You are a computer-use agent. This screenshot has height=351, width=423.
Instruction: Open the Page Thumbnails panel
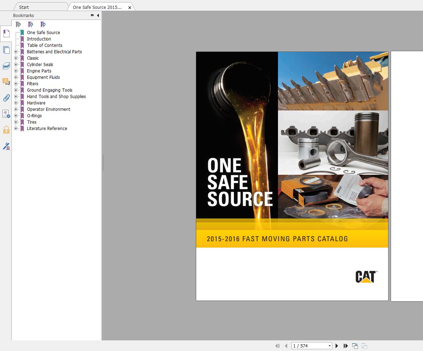[x=6, y=50]
